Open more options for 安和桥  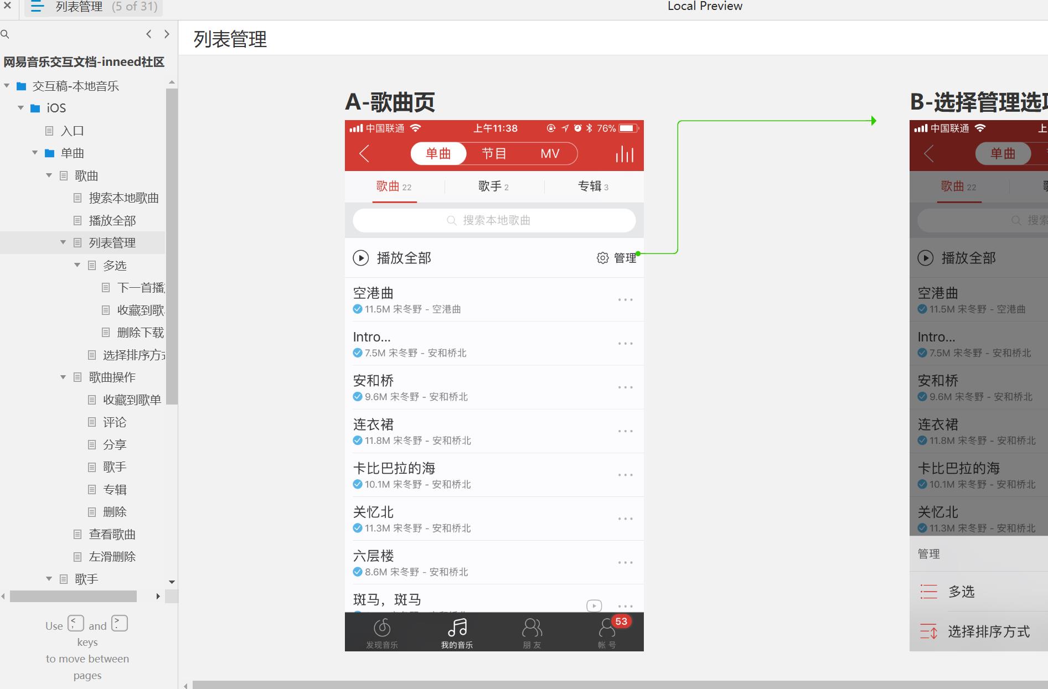(626, 387)
